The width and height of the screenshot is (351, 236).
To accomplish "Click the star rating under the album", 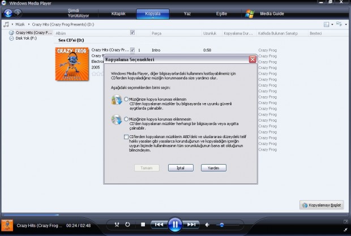I will click(x=97, y=74).
